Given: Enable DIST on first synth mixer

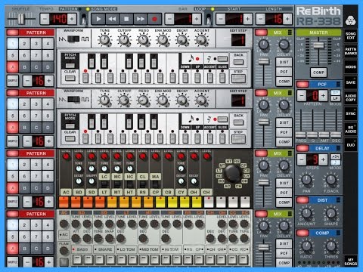Looking at the screenshot, I should 284,62.
